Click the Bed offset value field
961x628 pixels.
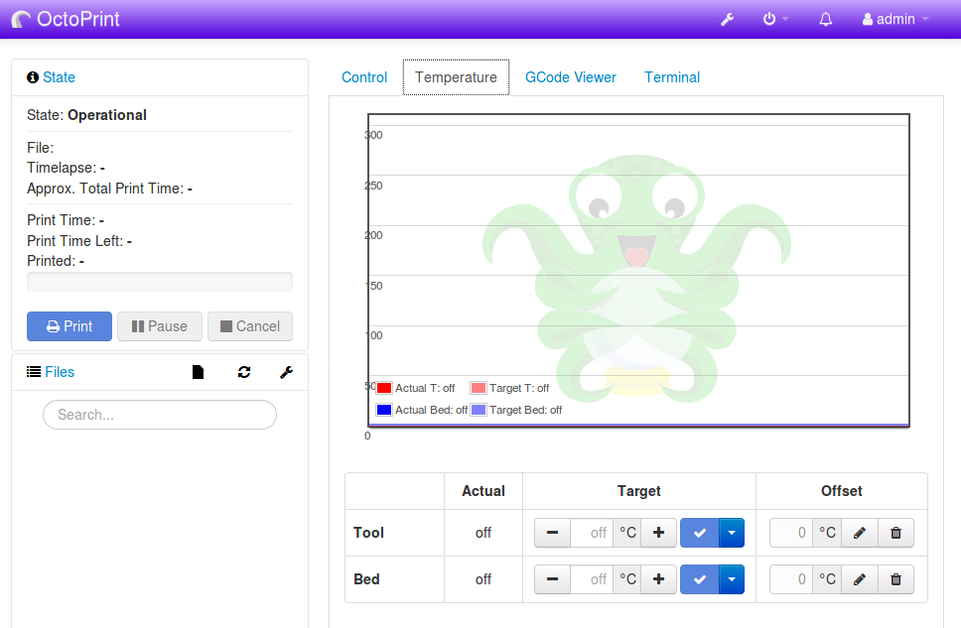point(791,579)
